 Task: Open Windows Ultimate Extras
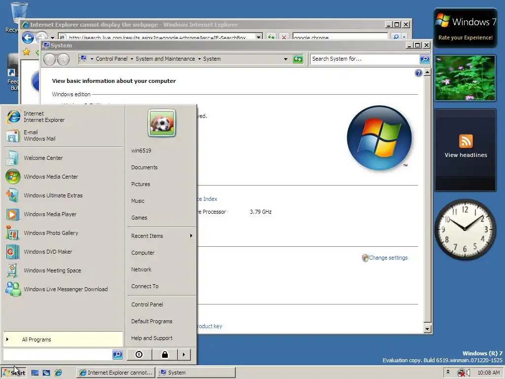64,195
